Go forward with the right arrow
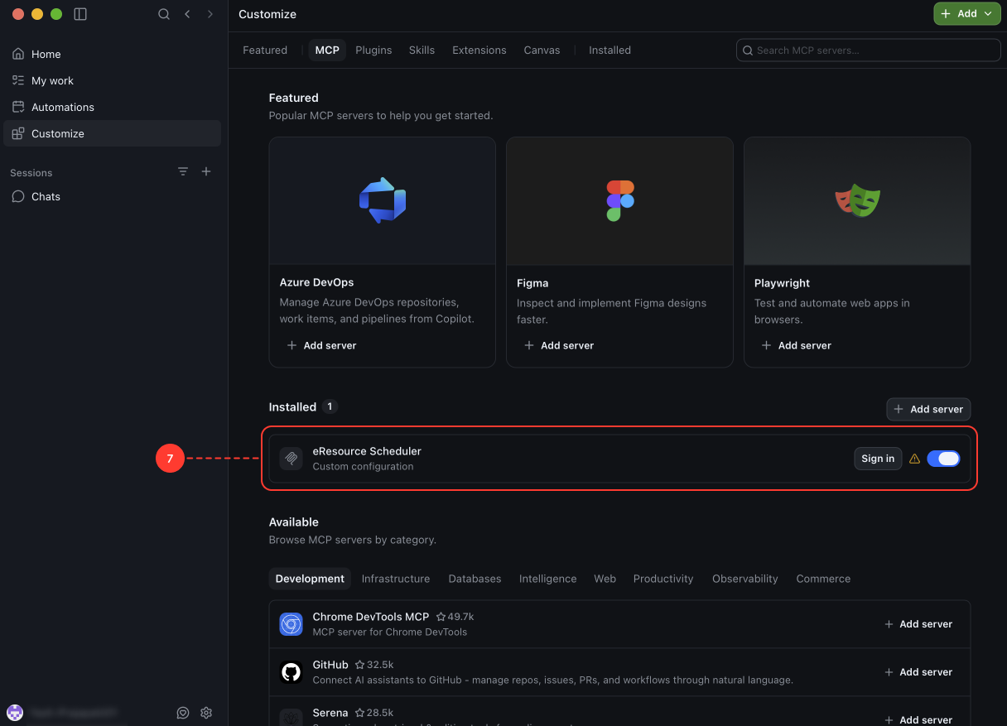Viewport: 1007px width, 726px height. 210,14
